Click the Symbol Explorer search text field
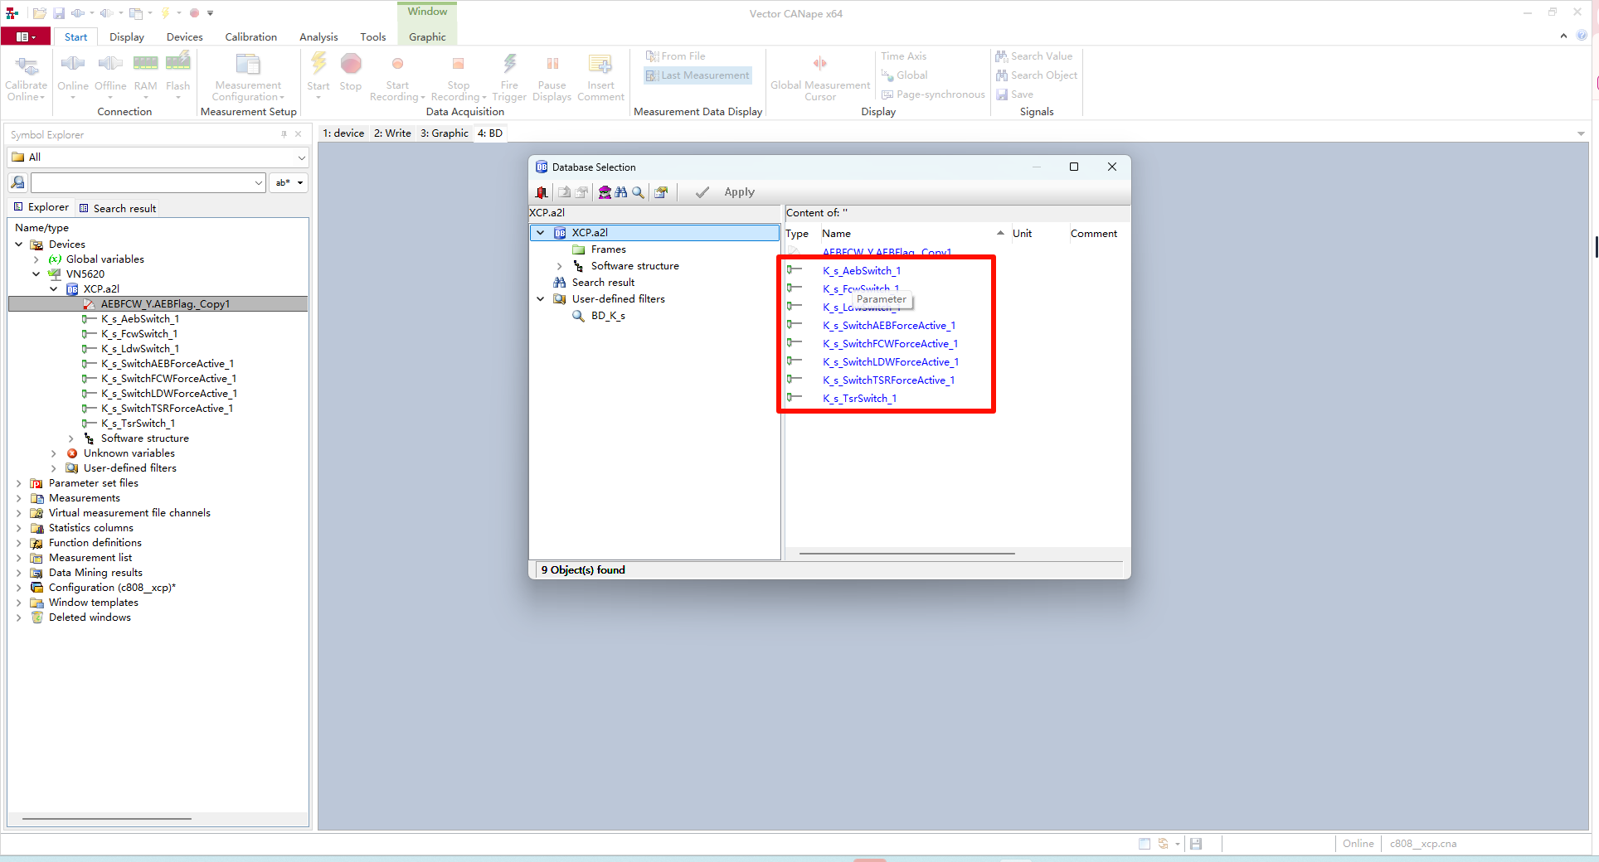Image resolution: width=1599 pixels, height=862 pixels. [x=143, y=182]
